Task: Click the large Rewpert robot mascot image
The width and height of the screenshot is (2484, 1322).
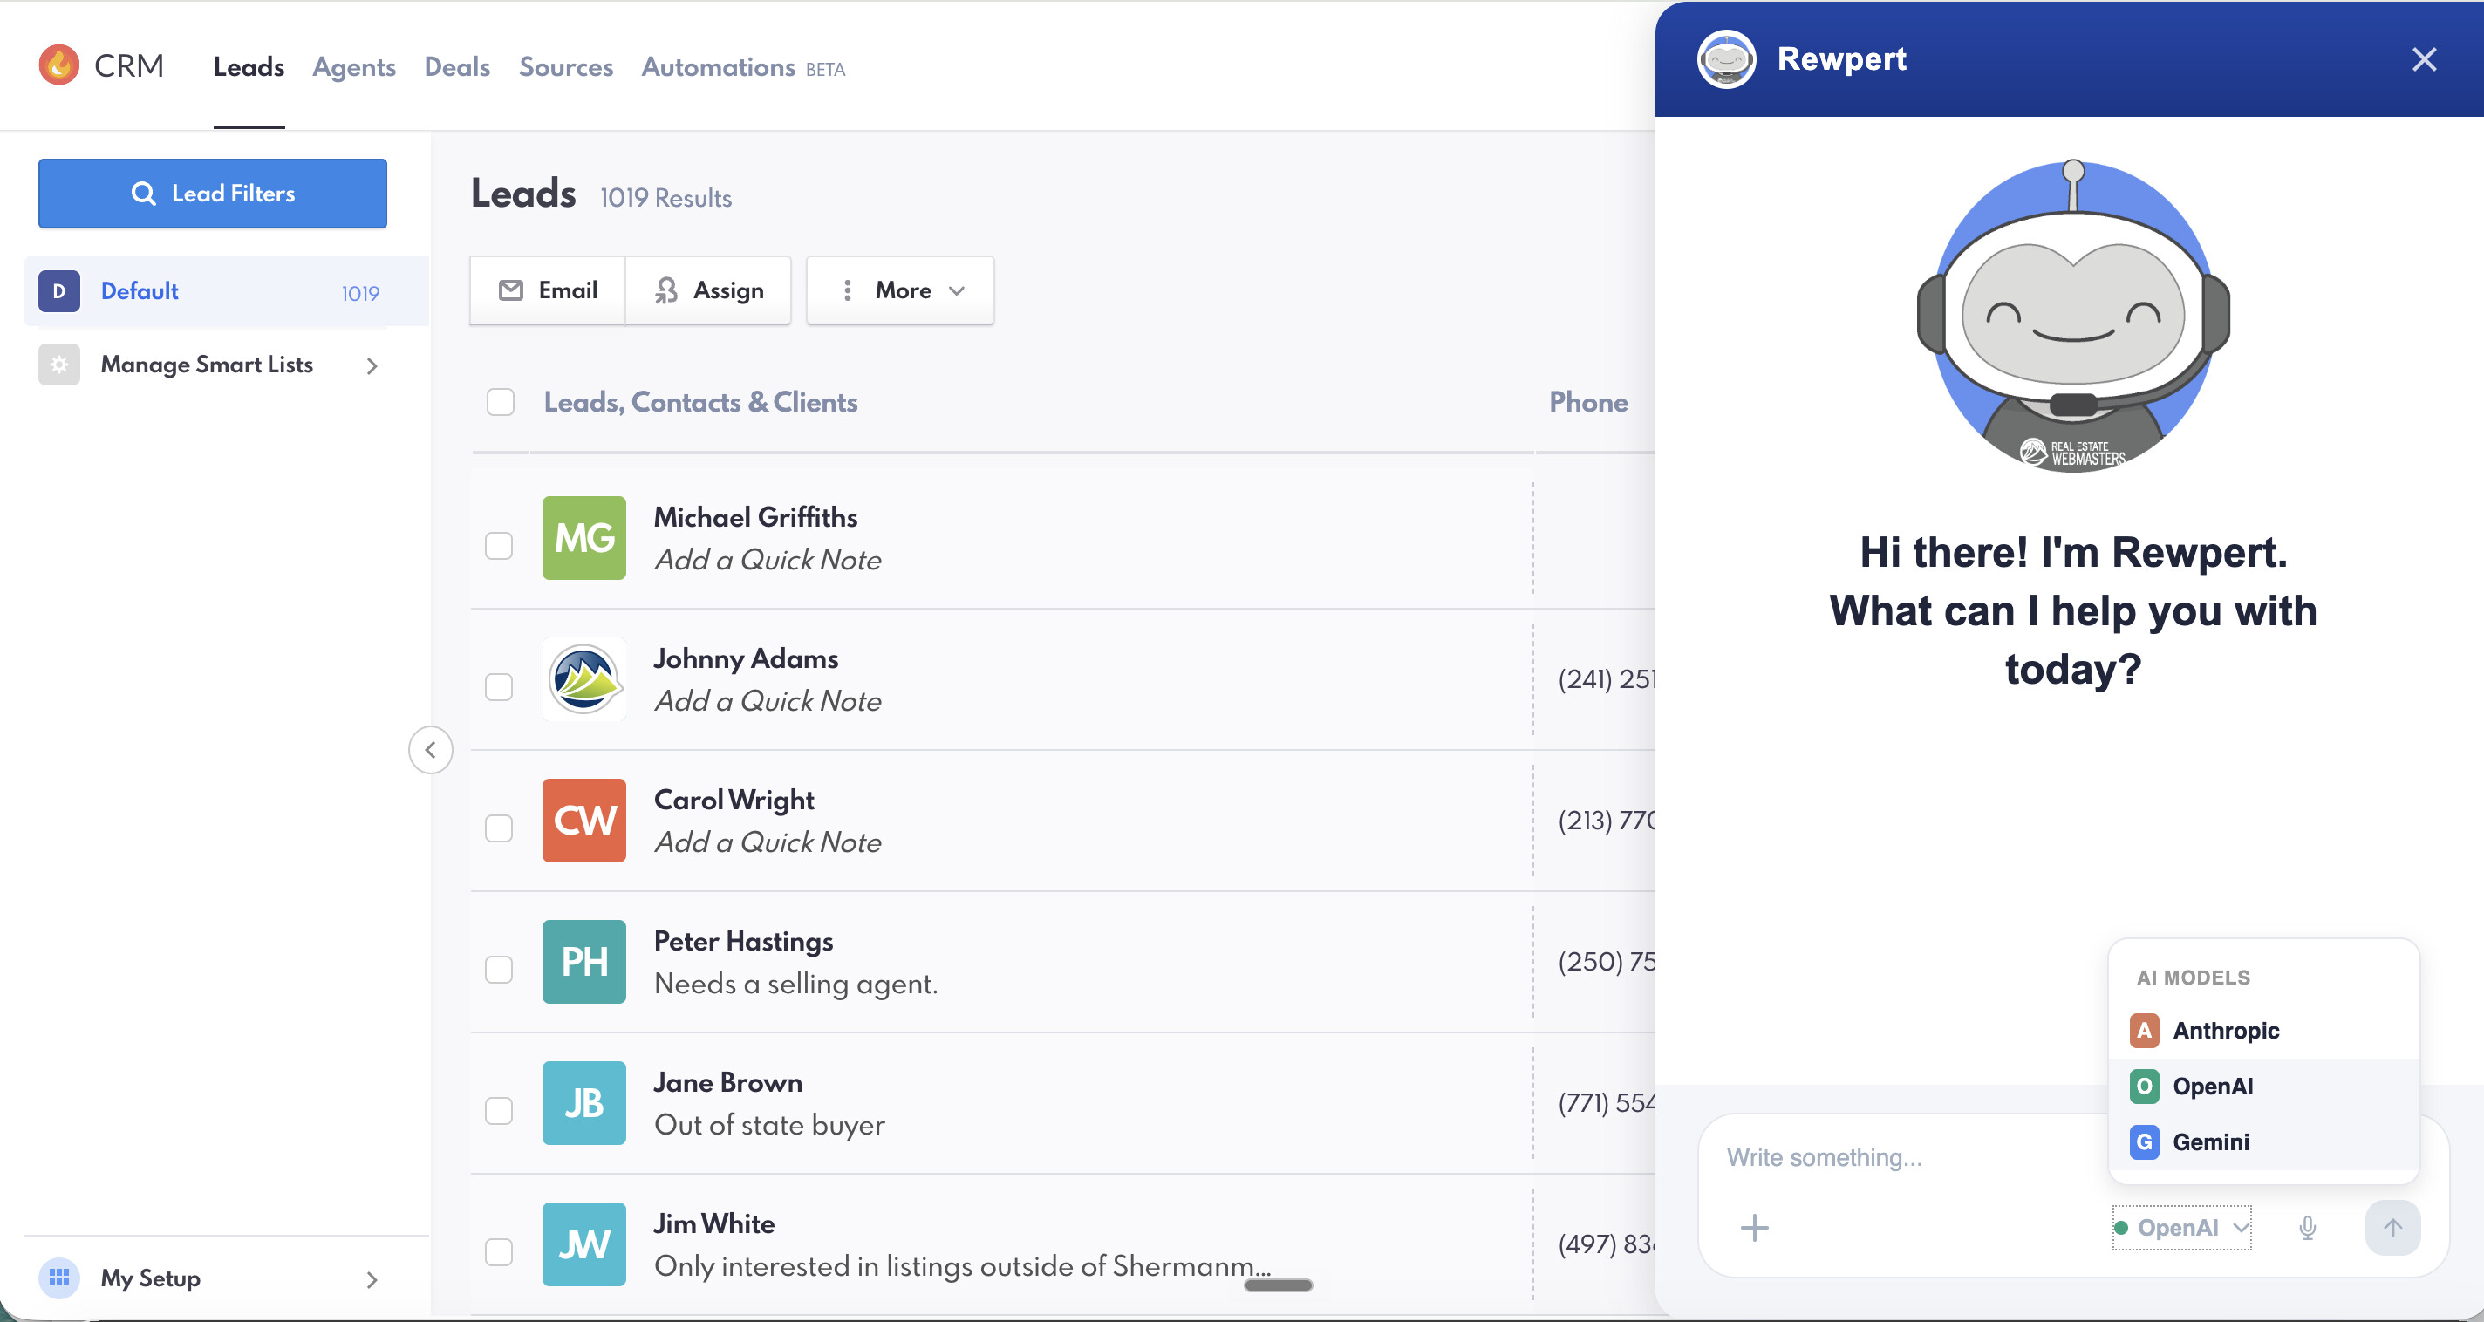Action: 2073,317
